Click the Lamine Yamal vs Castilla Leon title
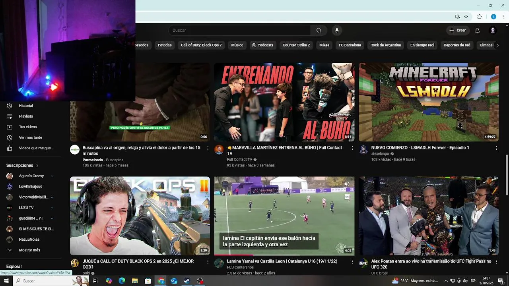This screenshot has height=286, width=509. [282, 261]
